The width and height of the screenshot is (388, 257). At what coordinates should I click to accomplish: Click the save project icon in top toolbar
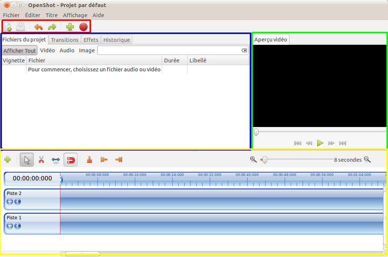21,27
